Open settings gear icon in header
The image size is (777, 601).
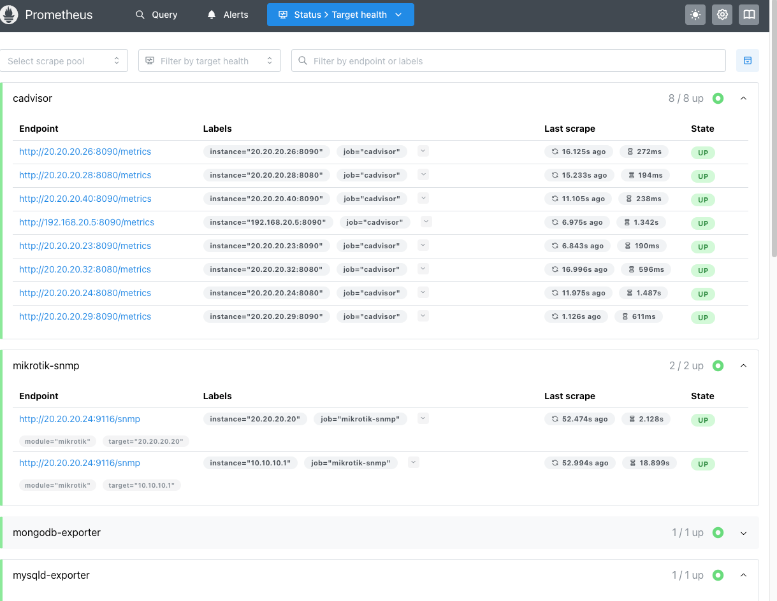click(x=722, y=15)
